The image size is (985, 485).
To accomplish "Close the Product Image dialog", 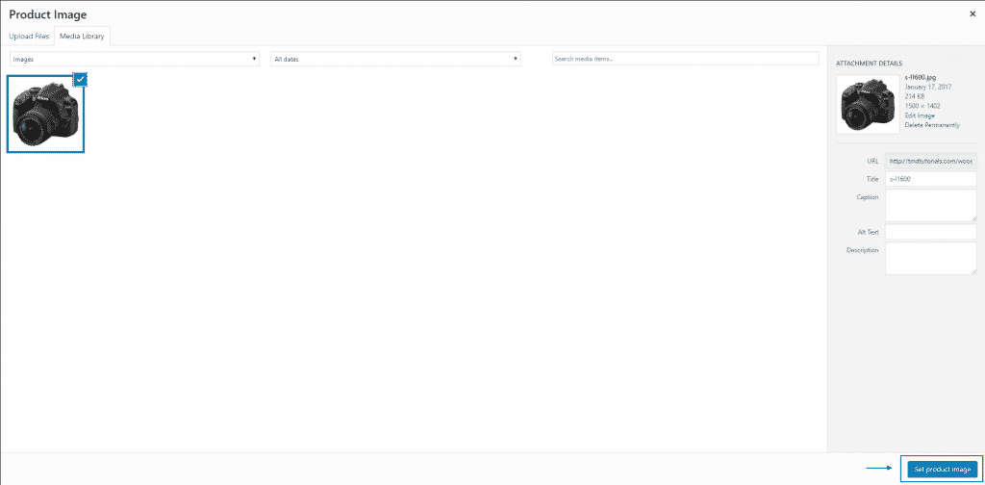I will click(972, 15).
